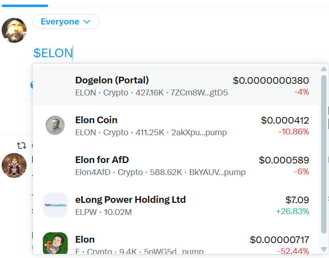This screenshot has height=258, width=329.
Task: Click the repost arrows icon
Action: pos(22,145)
